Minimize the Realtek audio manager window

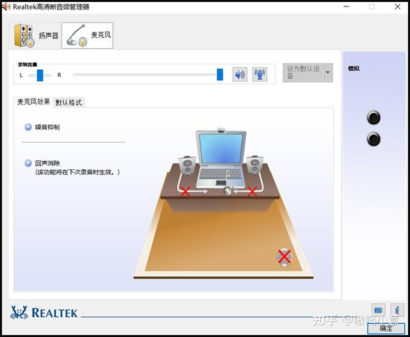(346, 7)
